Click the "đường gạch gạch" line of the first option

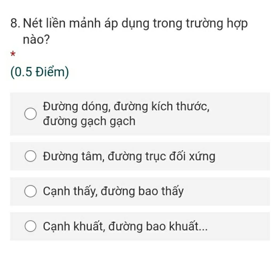click(x=89, y=121)
